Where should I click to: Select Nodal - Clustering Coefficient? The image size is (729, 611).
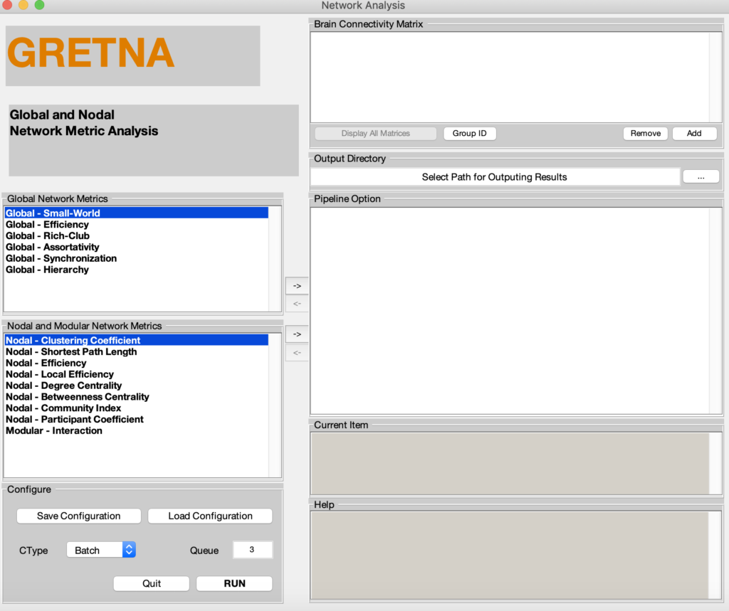[x=137, y=340]
